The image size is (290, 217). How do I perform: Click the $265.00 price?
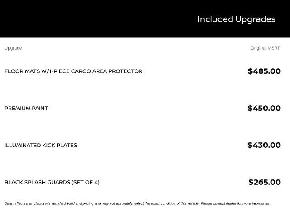(x=265, y=182)
